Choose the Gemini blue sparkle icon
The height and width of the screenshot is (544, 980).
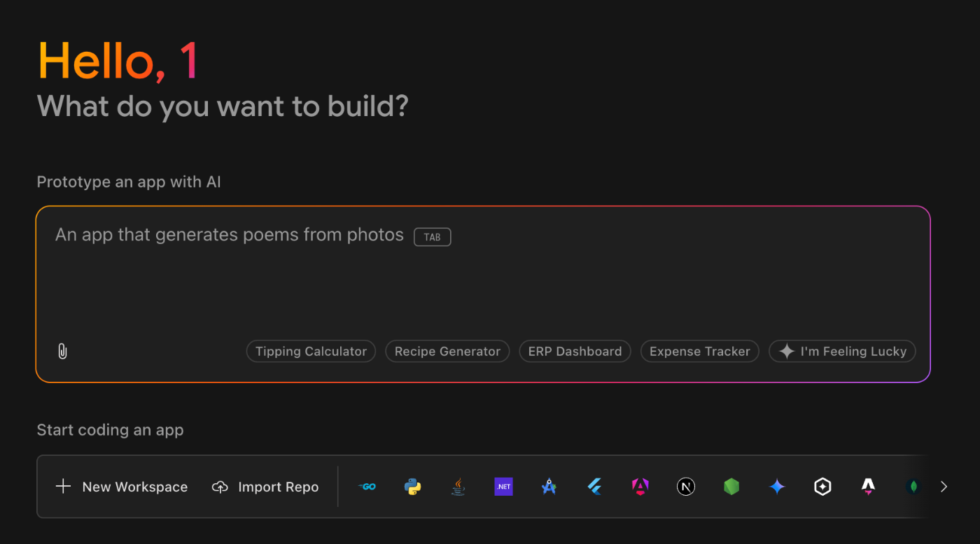click(x=777, y=487)
